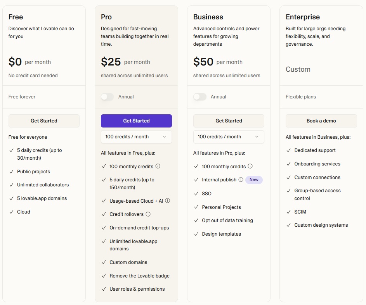Screen dimensions: 366x305
Task: Expand the Business credits selector
Action: click(x=229, y=137)
